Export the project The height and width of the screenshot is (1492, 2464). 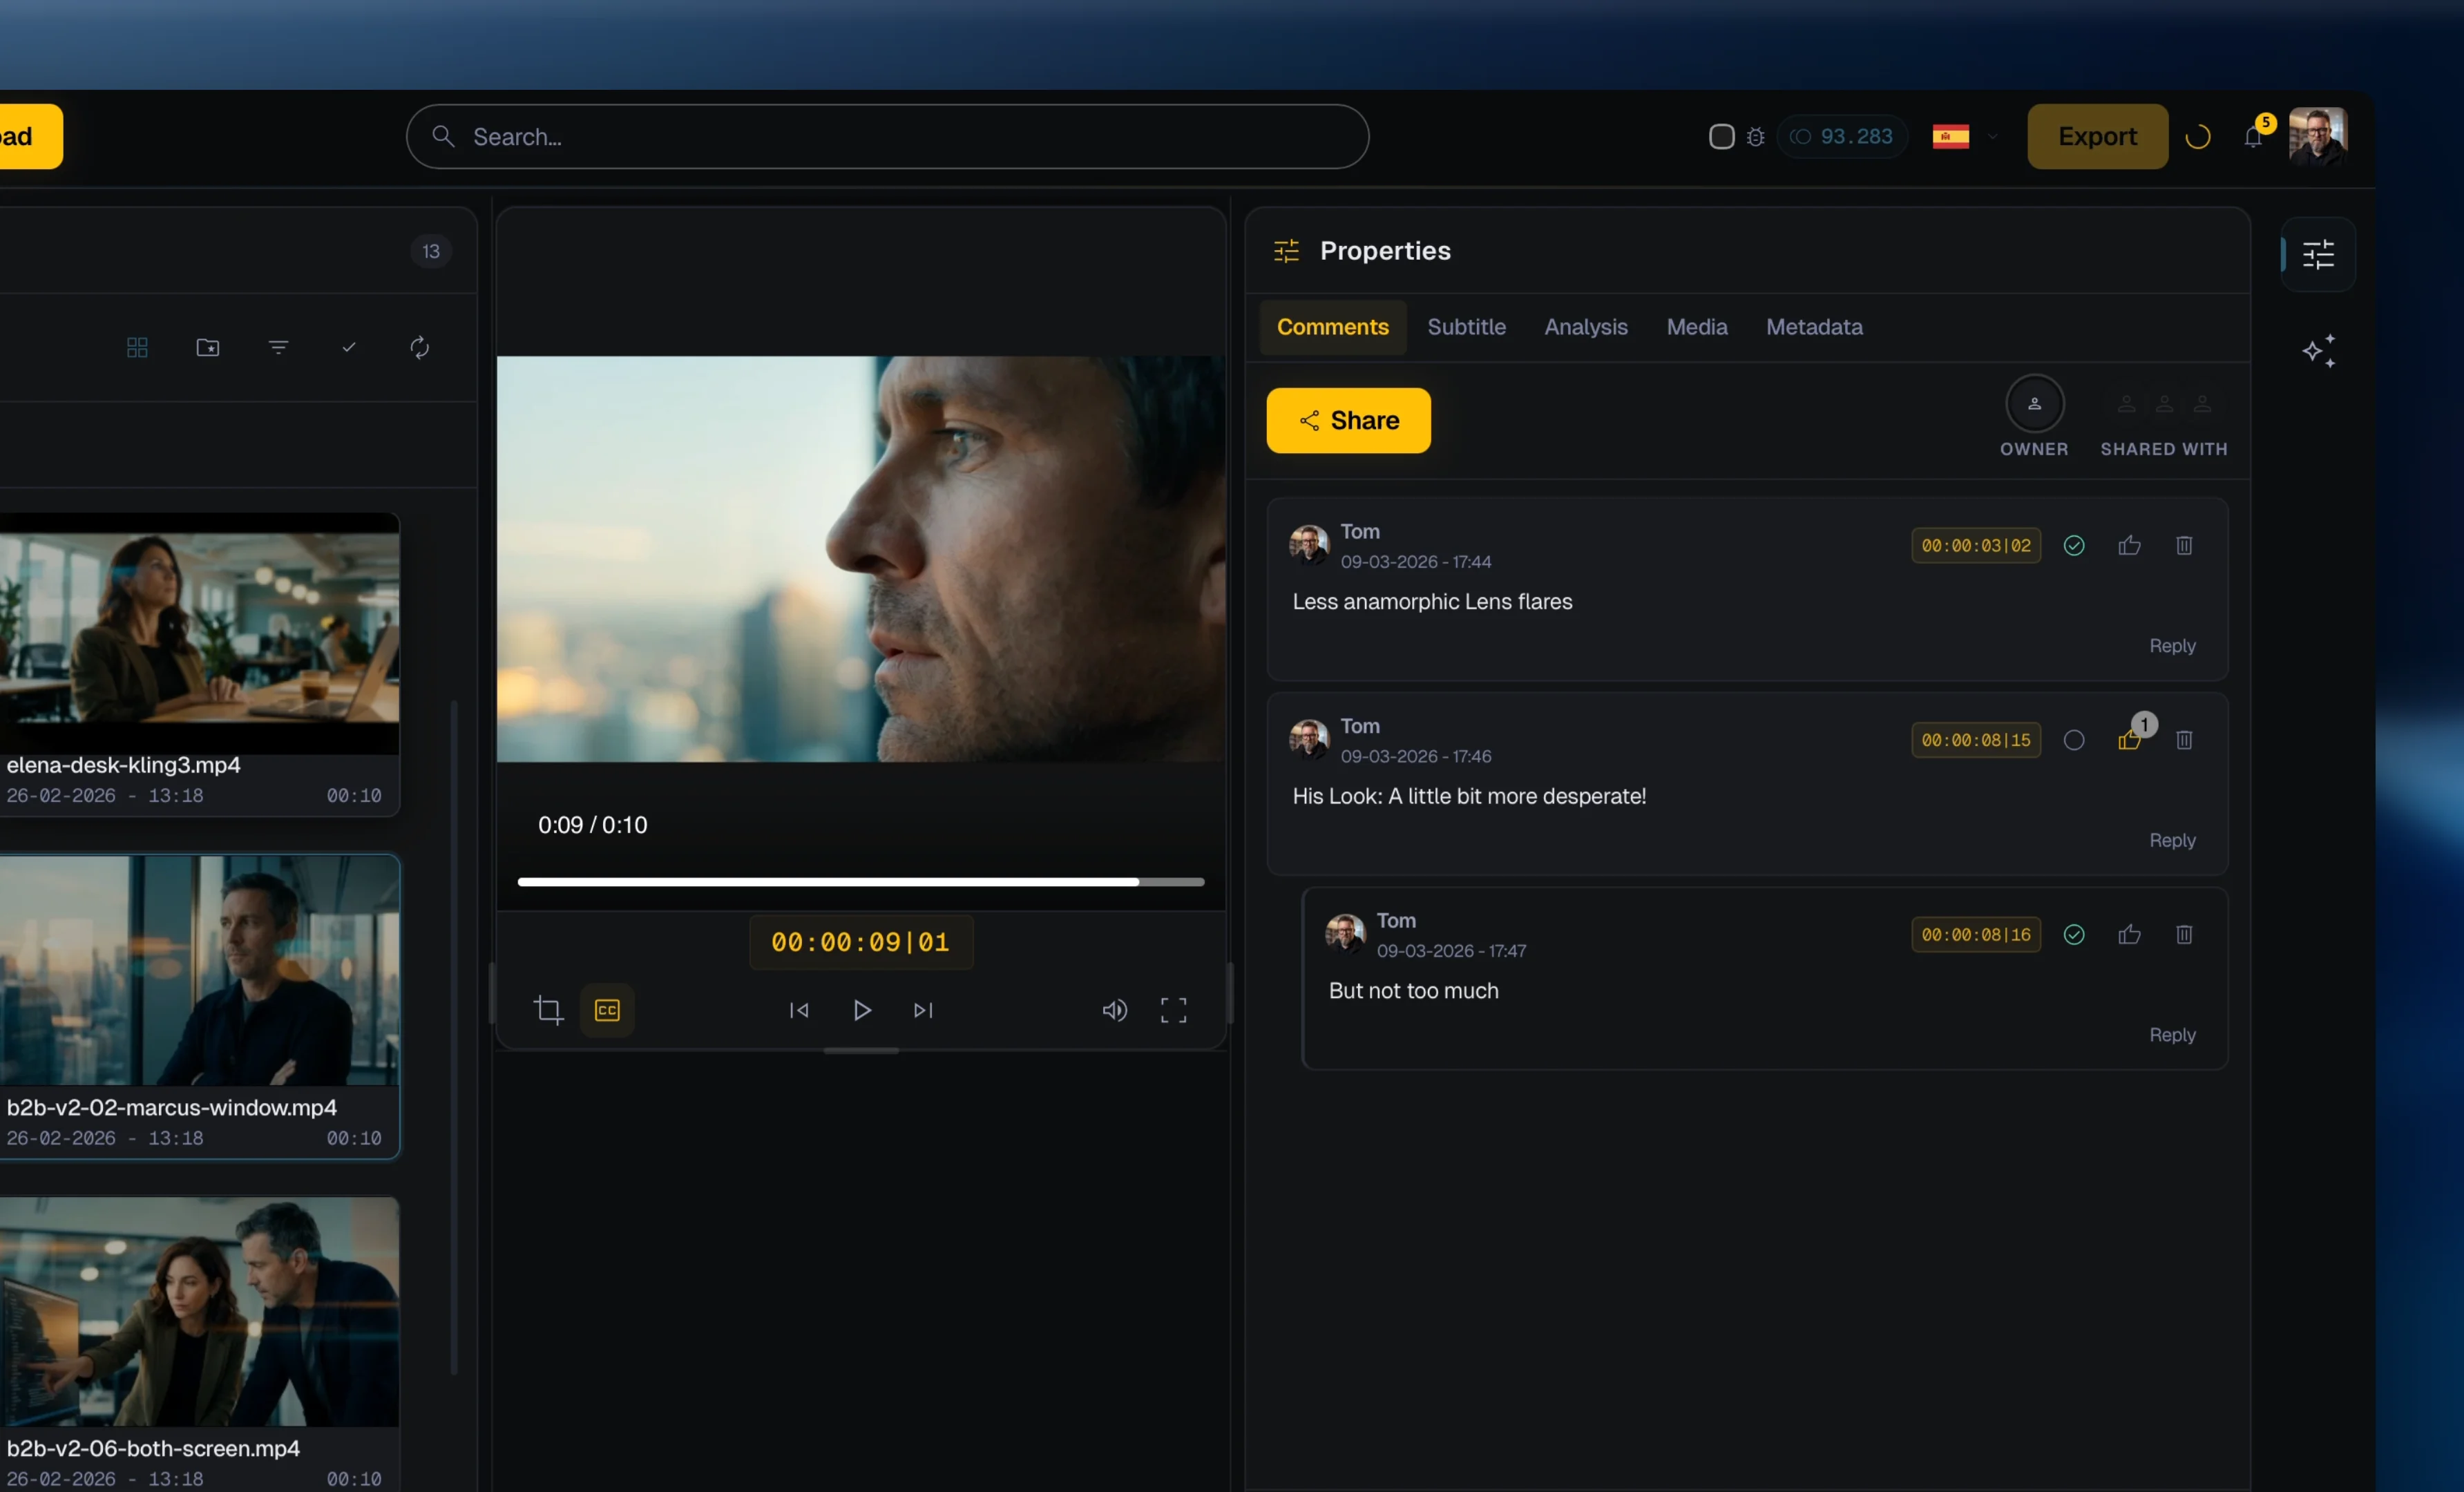pyautogui.click(x=2096, y=136)
